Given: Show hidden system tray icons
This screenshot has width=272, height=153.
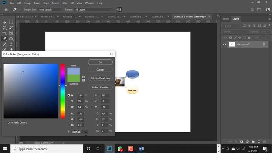Looking at the screenshot, I should 223,149.
